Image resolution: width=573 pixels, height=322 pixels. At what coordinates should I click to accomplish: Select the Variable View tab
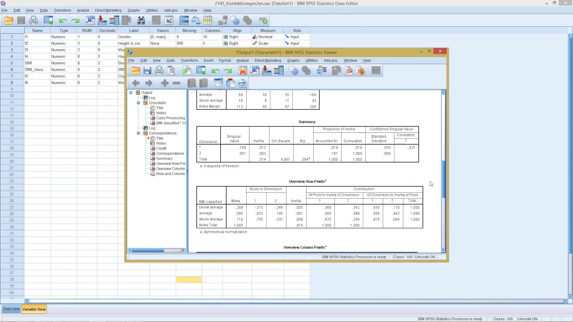click(x=34, y=309)
